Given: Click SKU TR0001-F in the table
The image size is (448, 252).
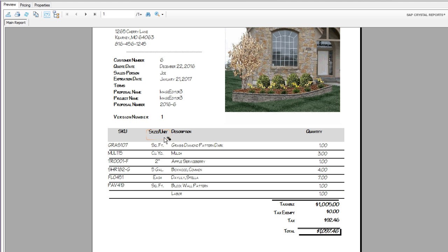Looking at the screenshot, I should 118,161.
